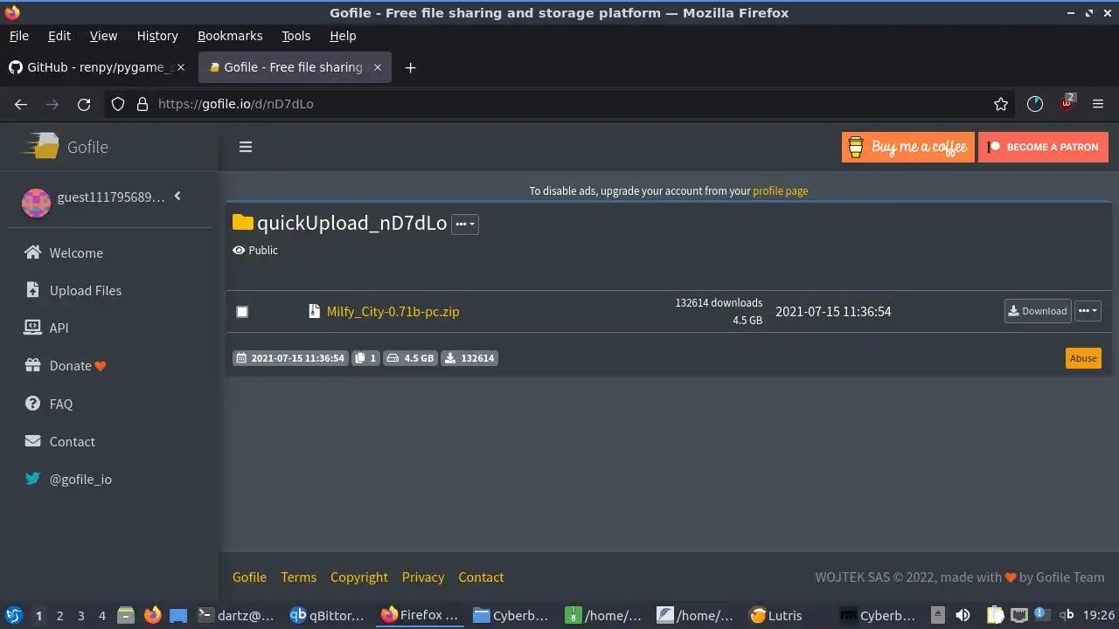Bookmark this page with the star icon
The height and width of the screenshot is (629, 1119).
click(x=1001, y=104)
